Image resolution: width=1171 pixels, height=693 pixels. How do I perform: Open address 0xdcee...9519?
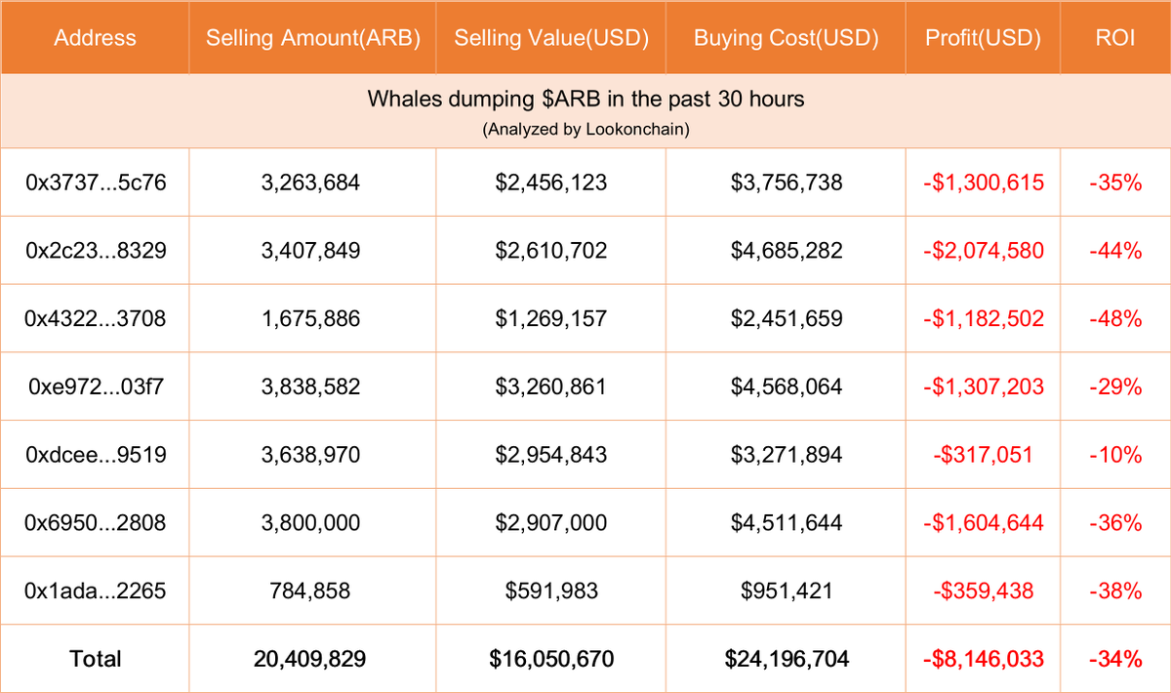pyautogui.click(x=96, y=455)
